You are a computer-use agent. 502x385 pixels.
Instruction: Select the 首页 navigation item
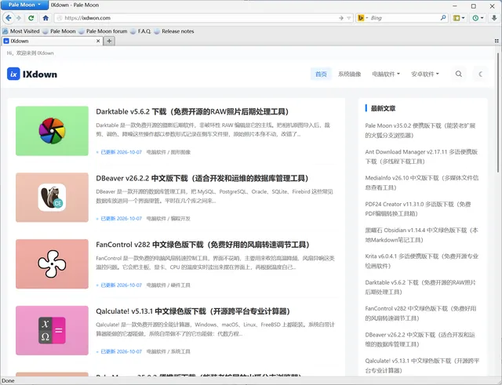click(x=321, y=74)
